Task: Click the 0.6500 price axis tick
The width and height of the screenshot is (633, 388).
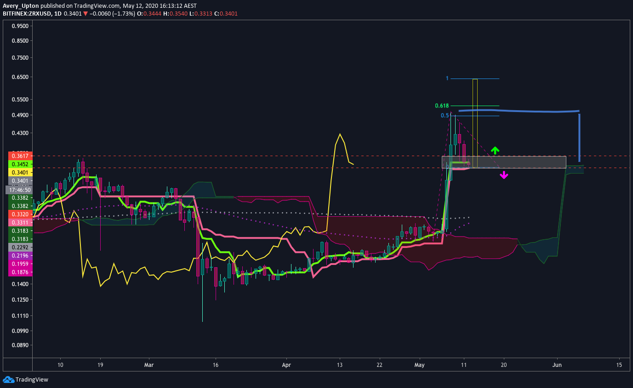Action: tap(20, 77)
